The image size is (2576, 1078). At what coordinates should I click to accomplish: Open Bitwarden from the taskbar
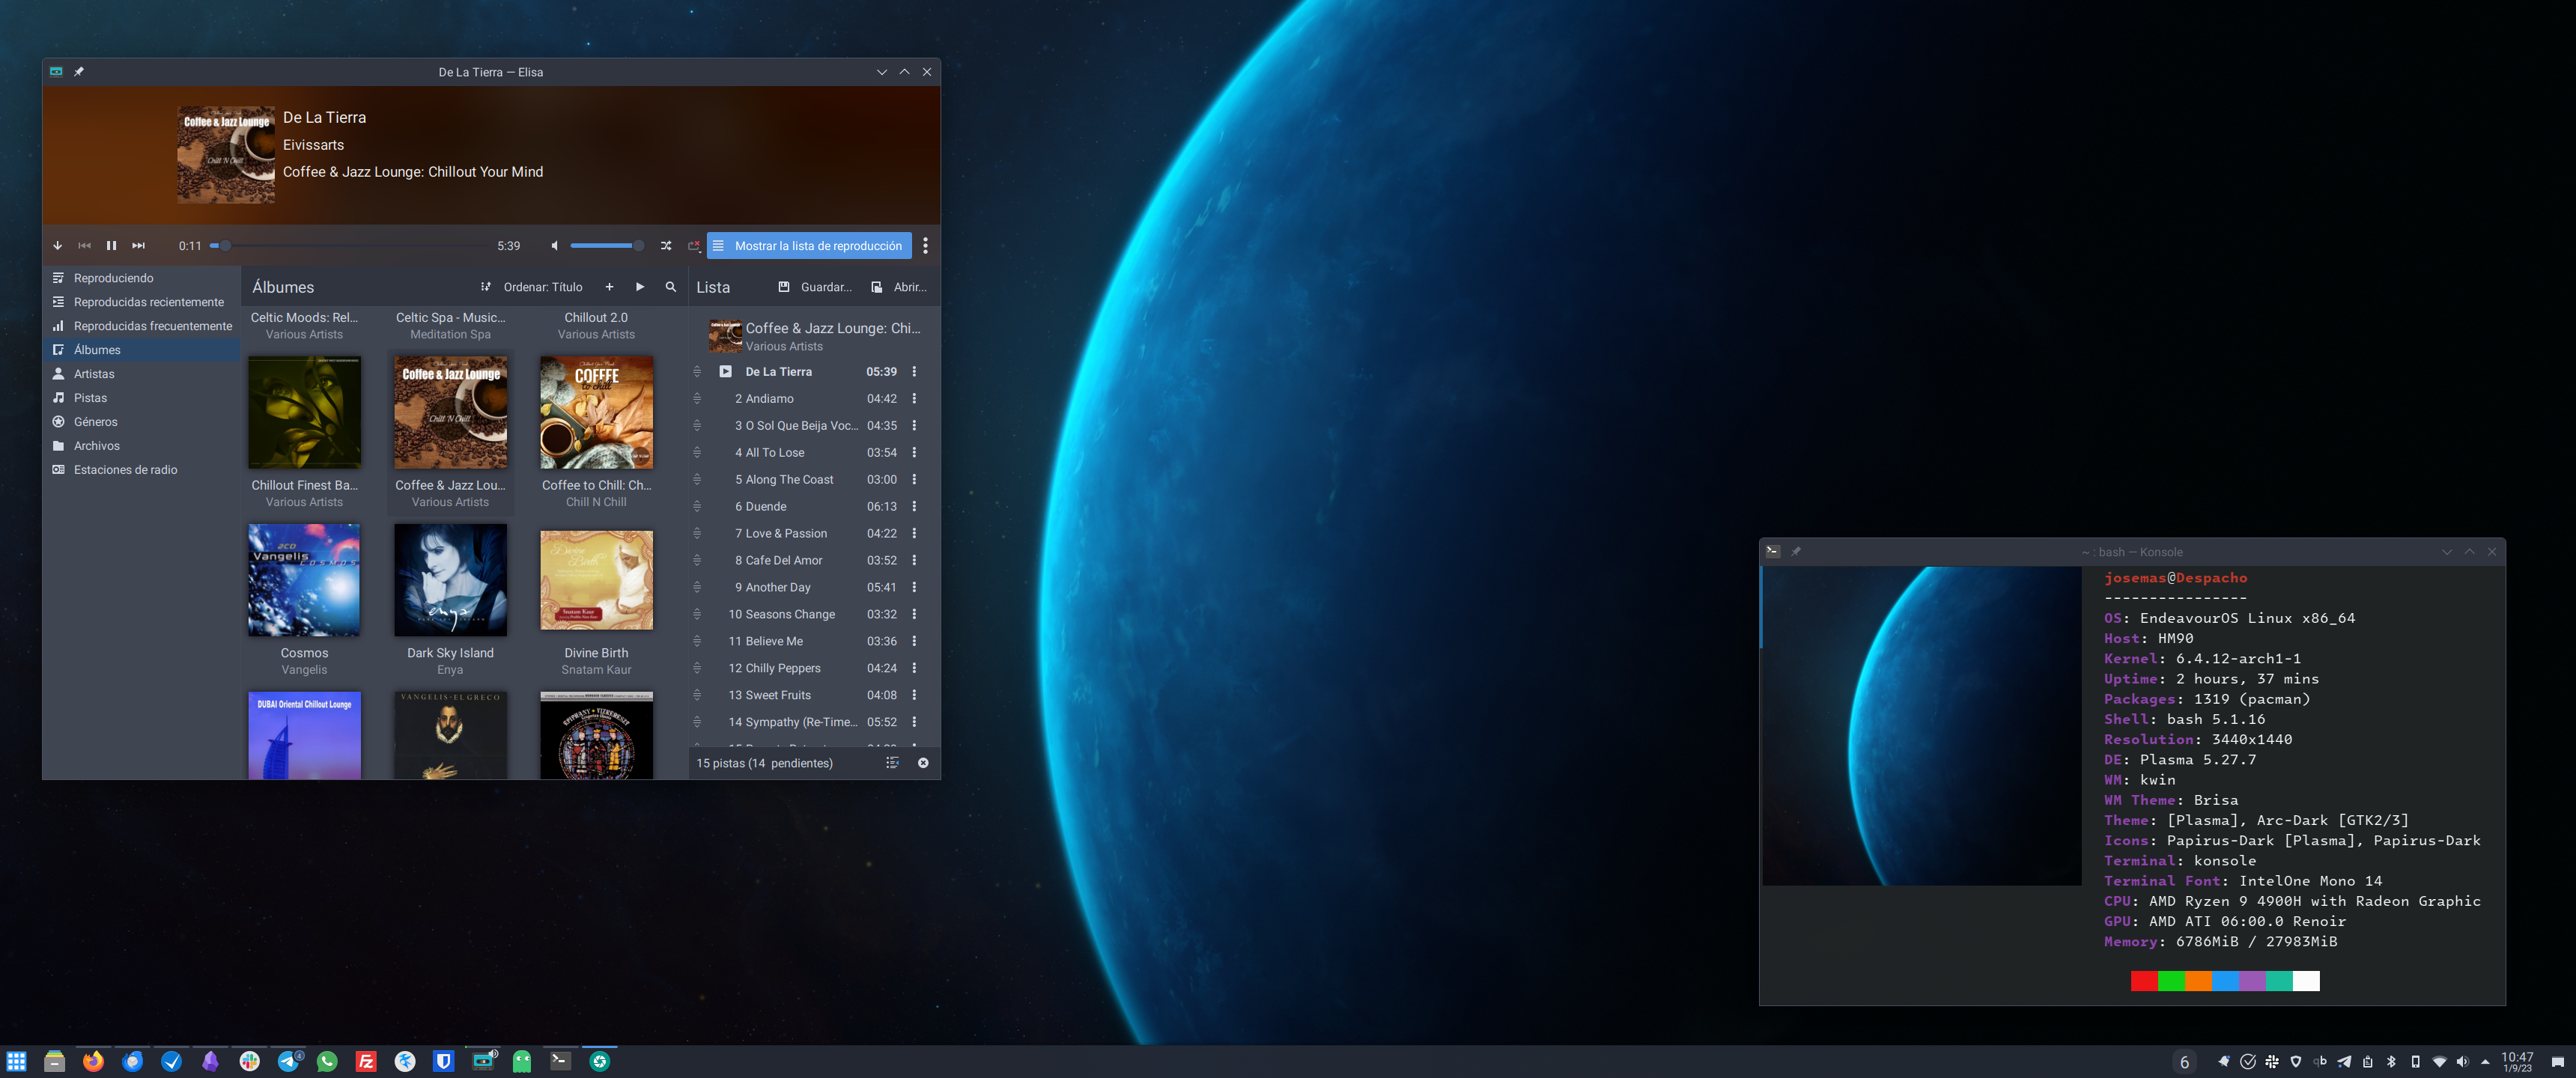pos(444,1061)
